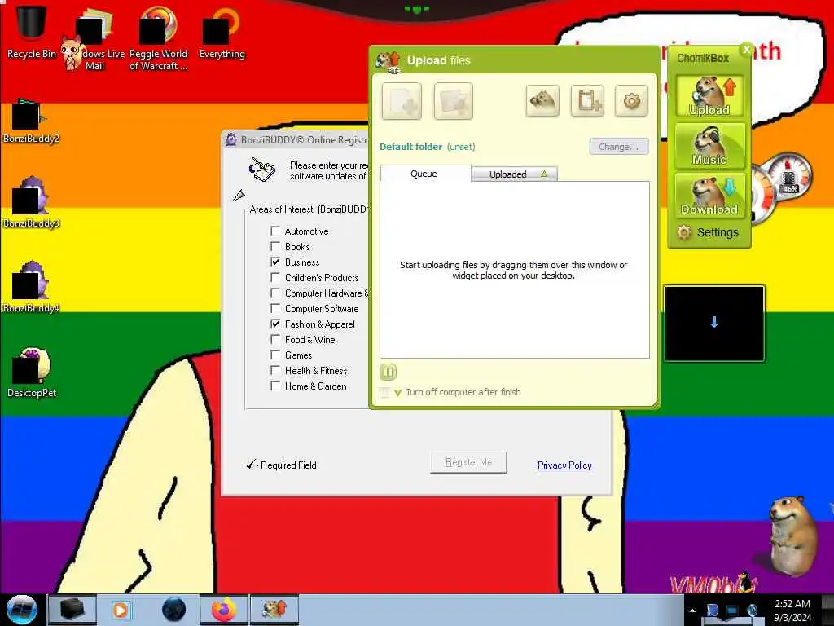
Task: Select the DesktopPet desktop icon
Action: 32,373
